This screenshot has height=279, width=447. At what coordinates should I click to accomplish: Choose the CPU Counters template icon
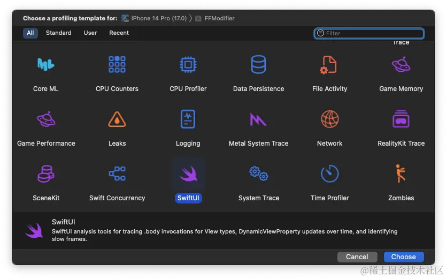point(117,64)
